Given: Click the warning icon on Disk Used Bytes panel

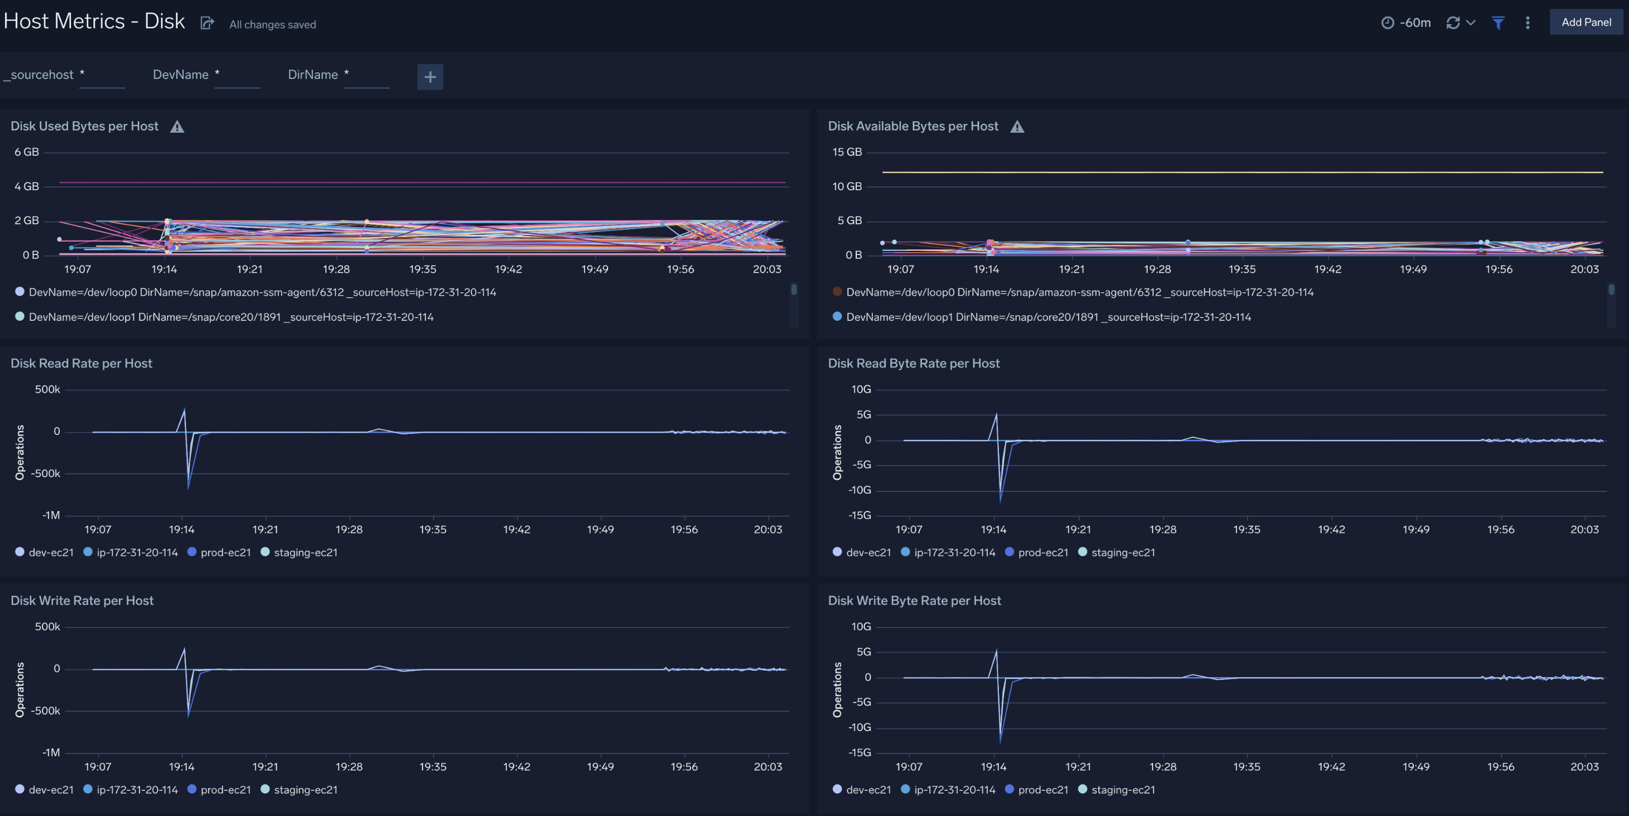Looking at the screenshot, I should 178,127.
